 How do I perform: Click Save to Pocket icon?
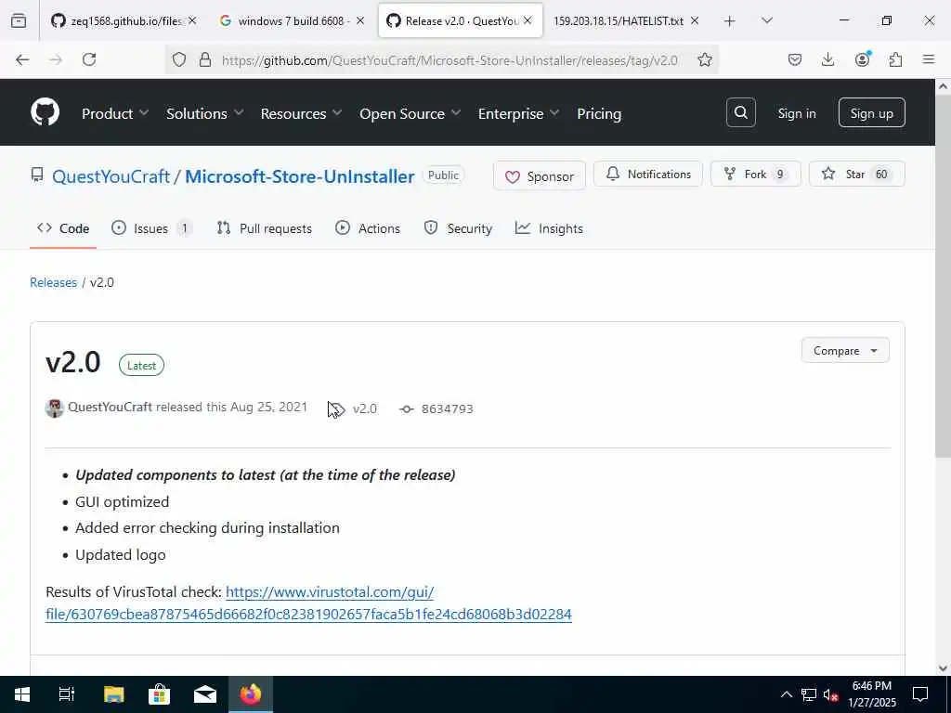pyautogui.click(x=795, y=59)
